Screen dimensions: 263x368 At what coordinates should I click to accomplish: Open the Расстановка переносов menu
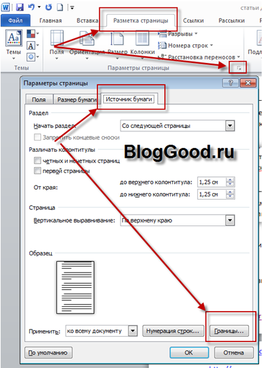pos(199,57)
